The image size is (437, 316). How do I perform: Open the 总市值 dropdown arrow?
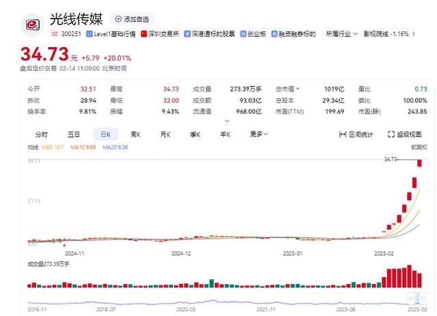[x=298, y=89]
